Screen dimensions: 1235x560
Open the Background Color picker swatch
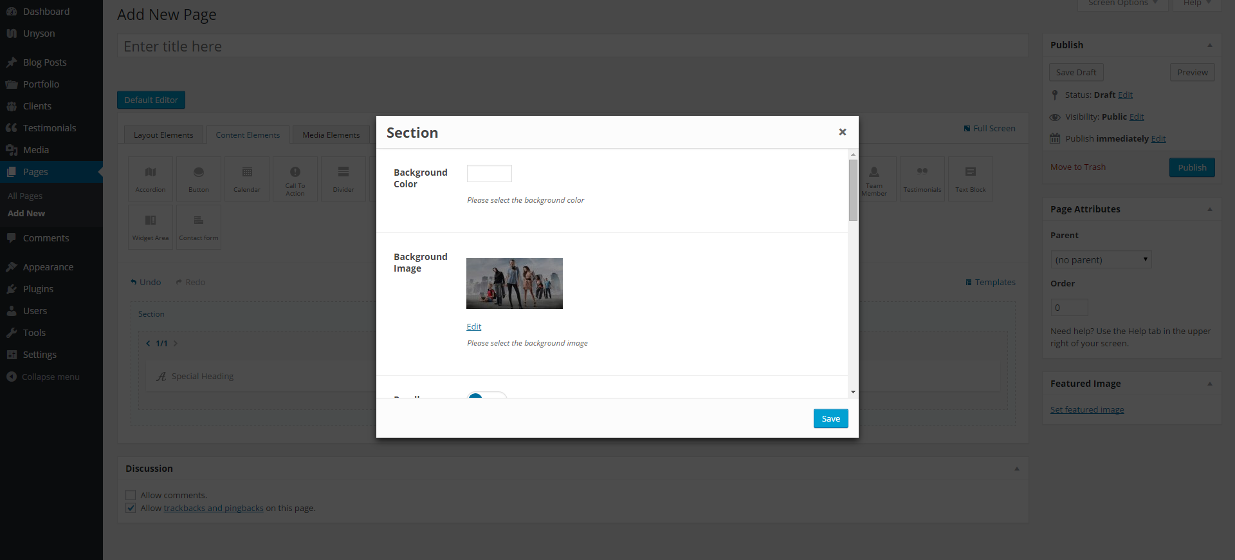489,173
